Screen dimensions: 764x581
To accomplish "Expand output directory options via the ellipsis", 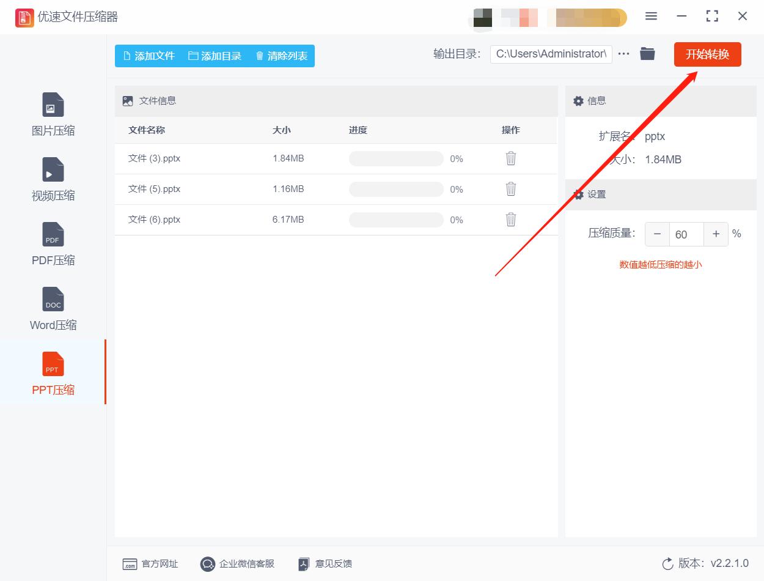I will tap(623, 54).
